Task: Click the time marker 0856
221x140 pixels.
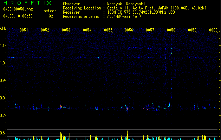Action: click(x=129, y=30)
